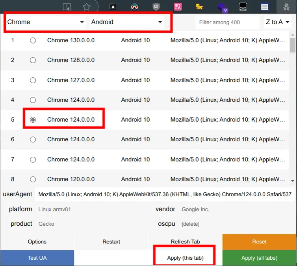
Task: Select the radio button in row 2
Action: 33,60
